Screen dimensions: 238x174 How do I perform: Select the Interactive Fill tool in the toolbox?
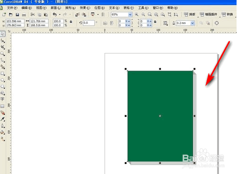[2, 139]
